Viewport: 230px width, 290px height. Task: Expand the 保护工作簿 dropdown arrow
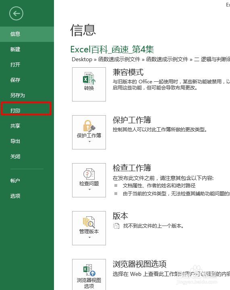coord(90,141)
